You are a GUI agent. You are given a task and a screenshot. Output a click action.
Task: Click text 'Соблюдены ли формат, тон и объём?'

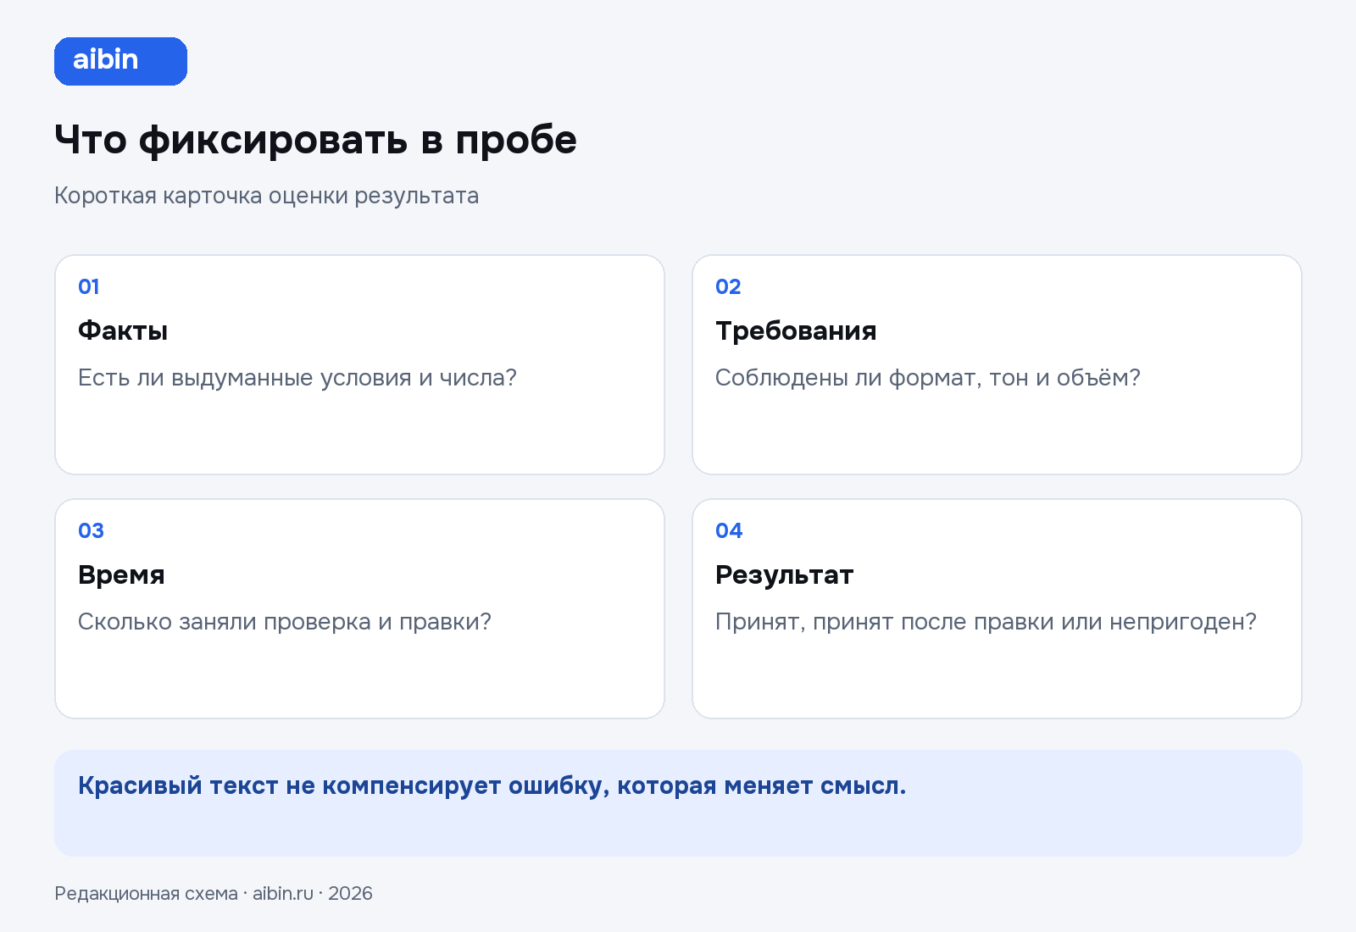(x=928, y=378)
